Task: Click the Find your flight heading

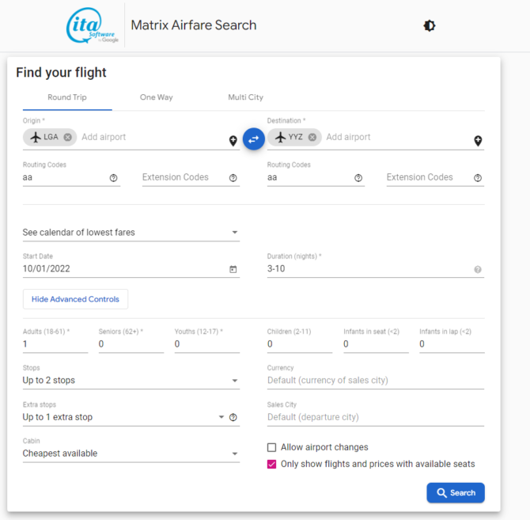Action: 61,73
